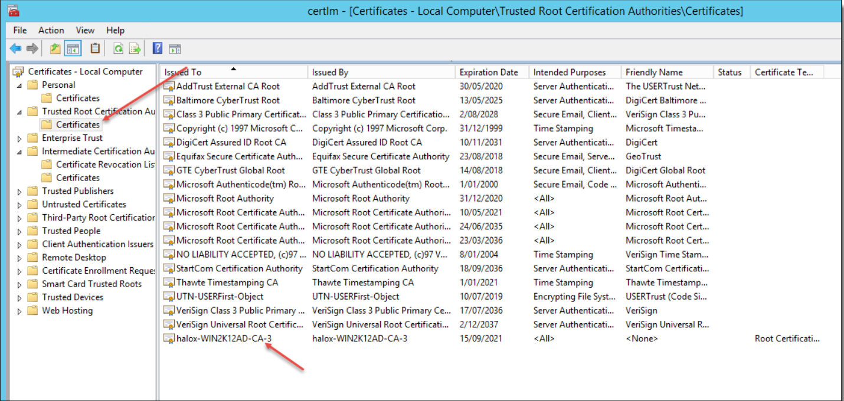The height and width of the screenshot is (401, 844).
Task: Click the Up One Level folder icon
Action: (x=55, y=48)
